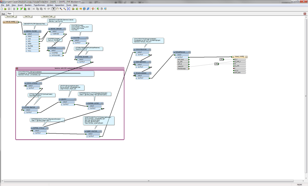
Task: Click the Add Reader toolbar icon
Action: tap(73, 9)
